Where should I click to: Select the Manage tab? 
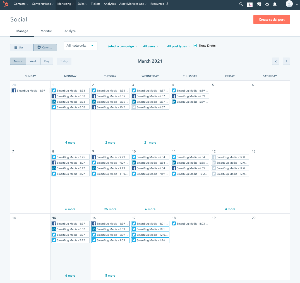pyautogui.click(x=22, y=31)
